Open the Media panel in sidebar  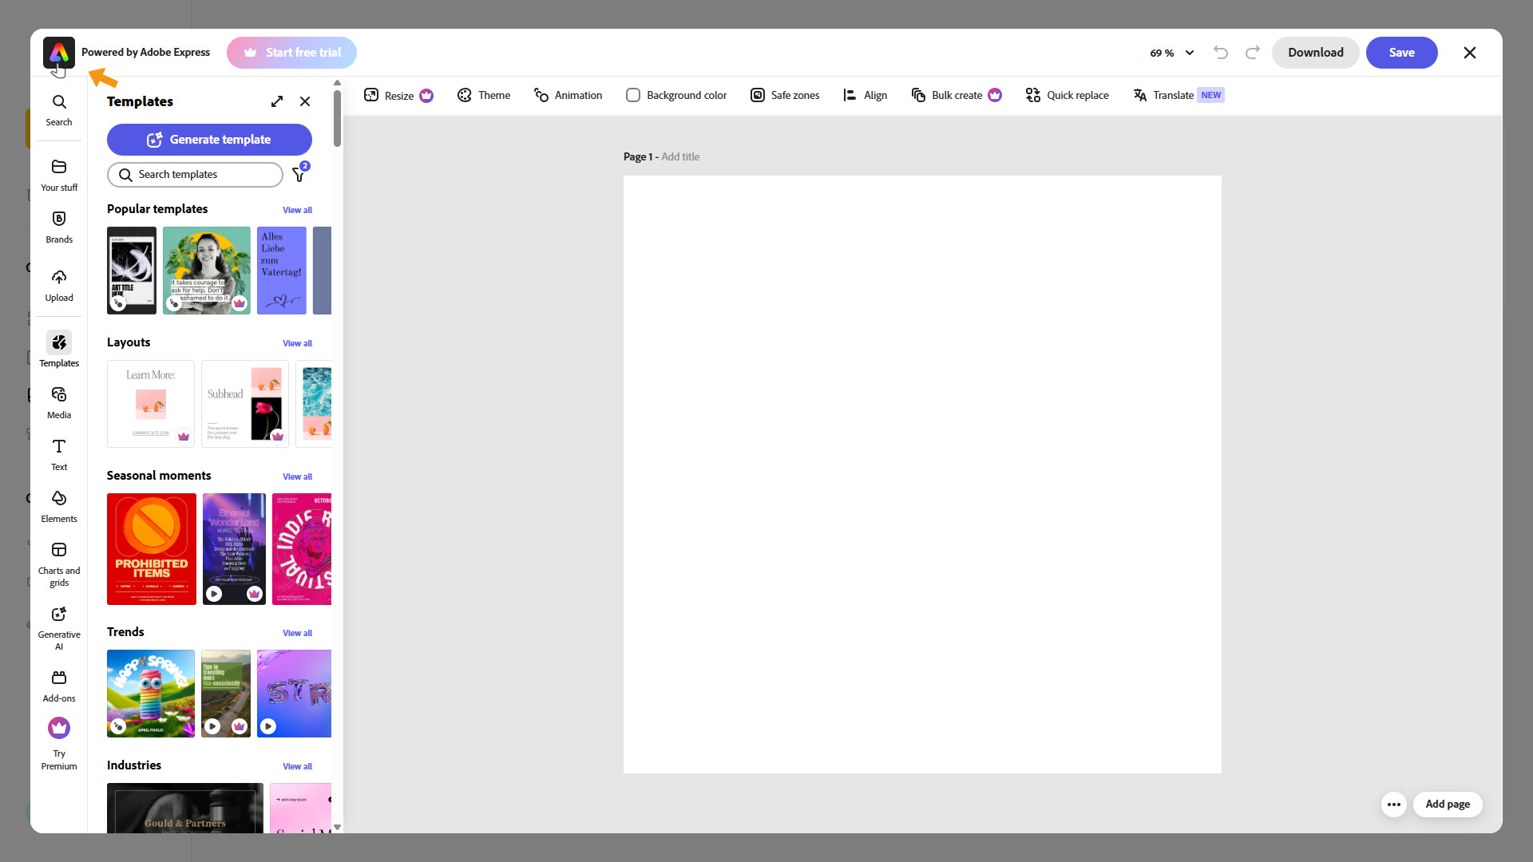(x=59, y=402)
